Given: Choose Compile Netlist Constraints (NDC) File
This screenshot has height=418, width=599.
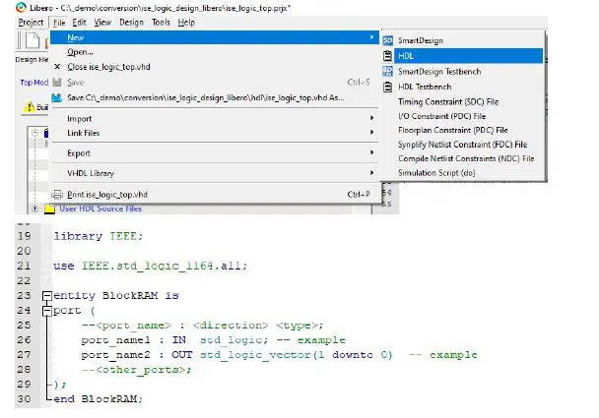Looking at the screenshot, I should pyautogui.click(x=463, y=158).
